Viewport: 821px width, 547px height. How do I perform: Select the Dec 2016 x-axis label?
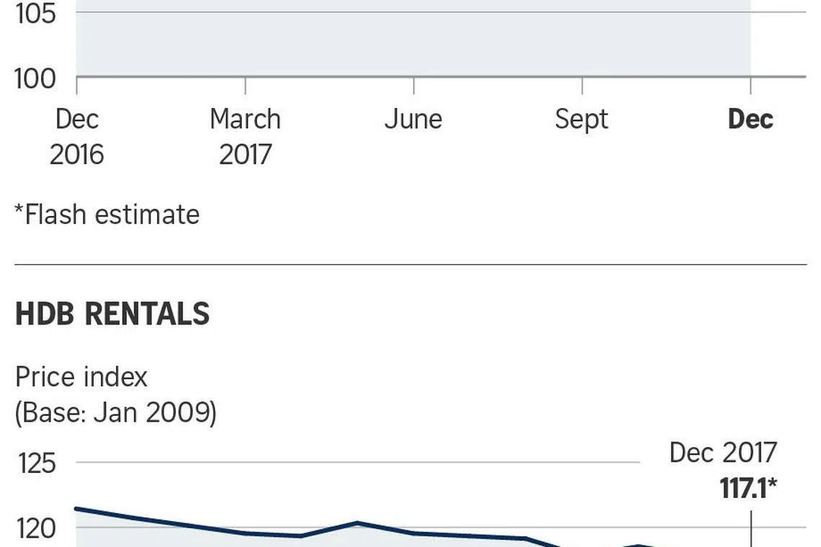click(x=76, y=137)
